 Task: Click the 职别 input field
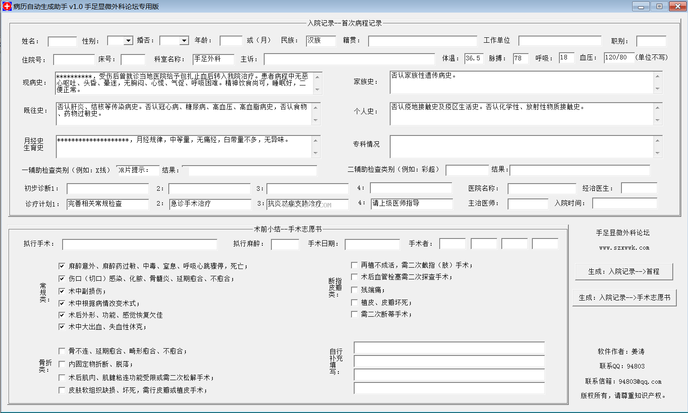[651, 41]
